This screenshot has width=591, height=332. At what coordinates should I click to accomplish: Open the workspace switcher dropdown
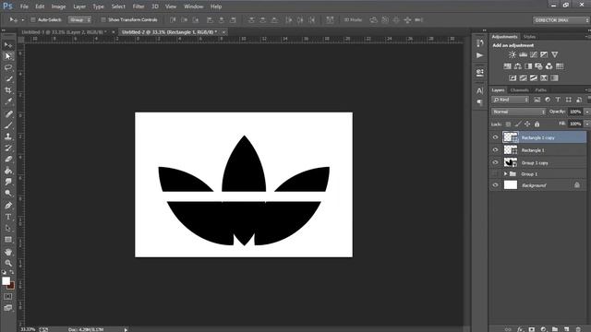pos(561,20)
